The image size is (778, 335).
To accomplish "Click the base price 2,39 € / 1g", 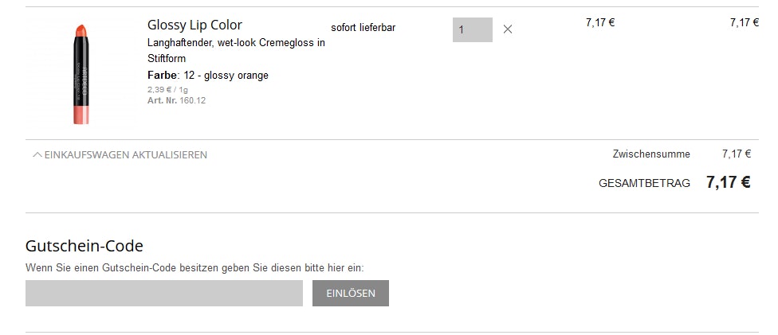I will tap(167, 90).
